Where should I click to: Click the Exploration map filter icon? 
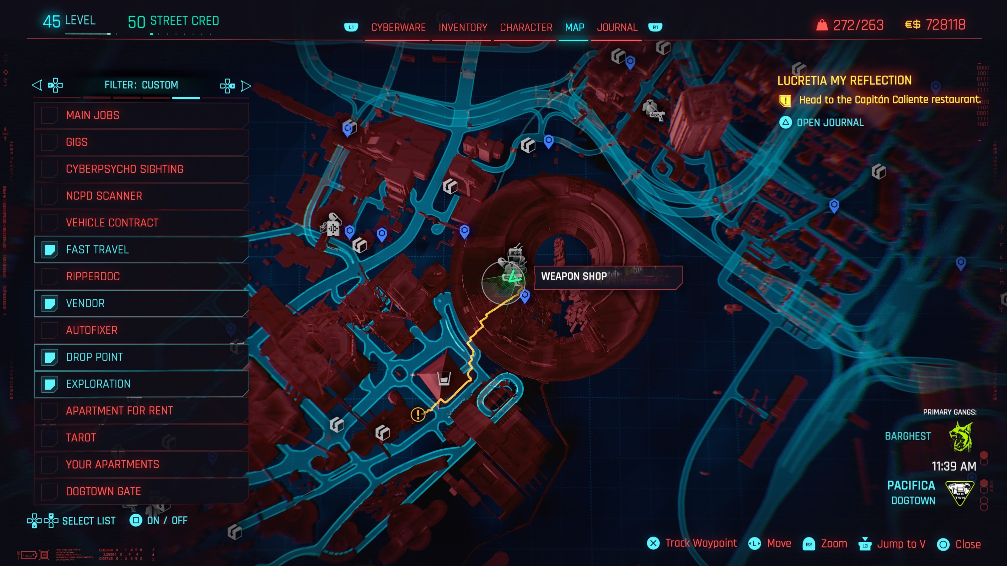tap(49, 384)
